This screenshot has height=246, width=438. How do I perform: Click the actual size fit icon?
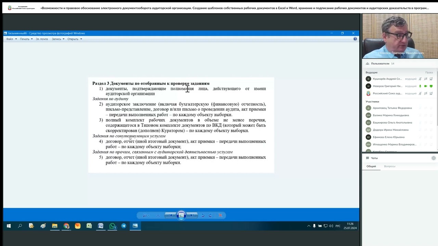click(x=158, y=215)
